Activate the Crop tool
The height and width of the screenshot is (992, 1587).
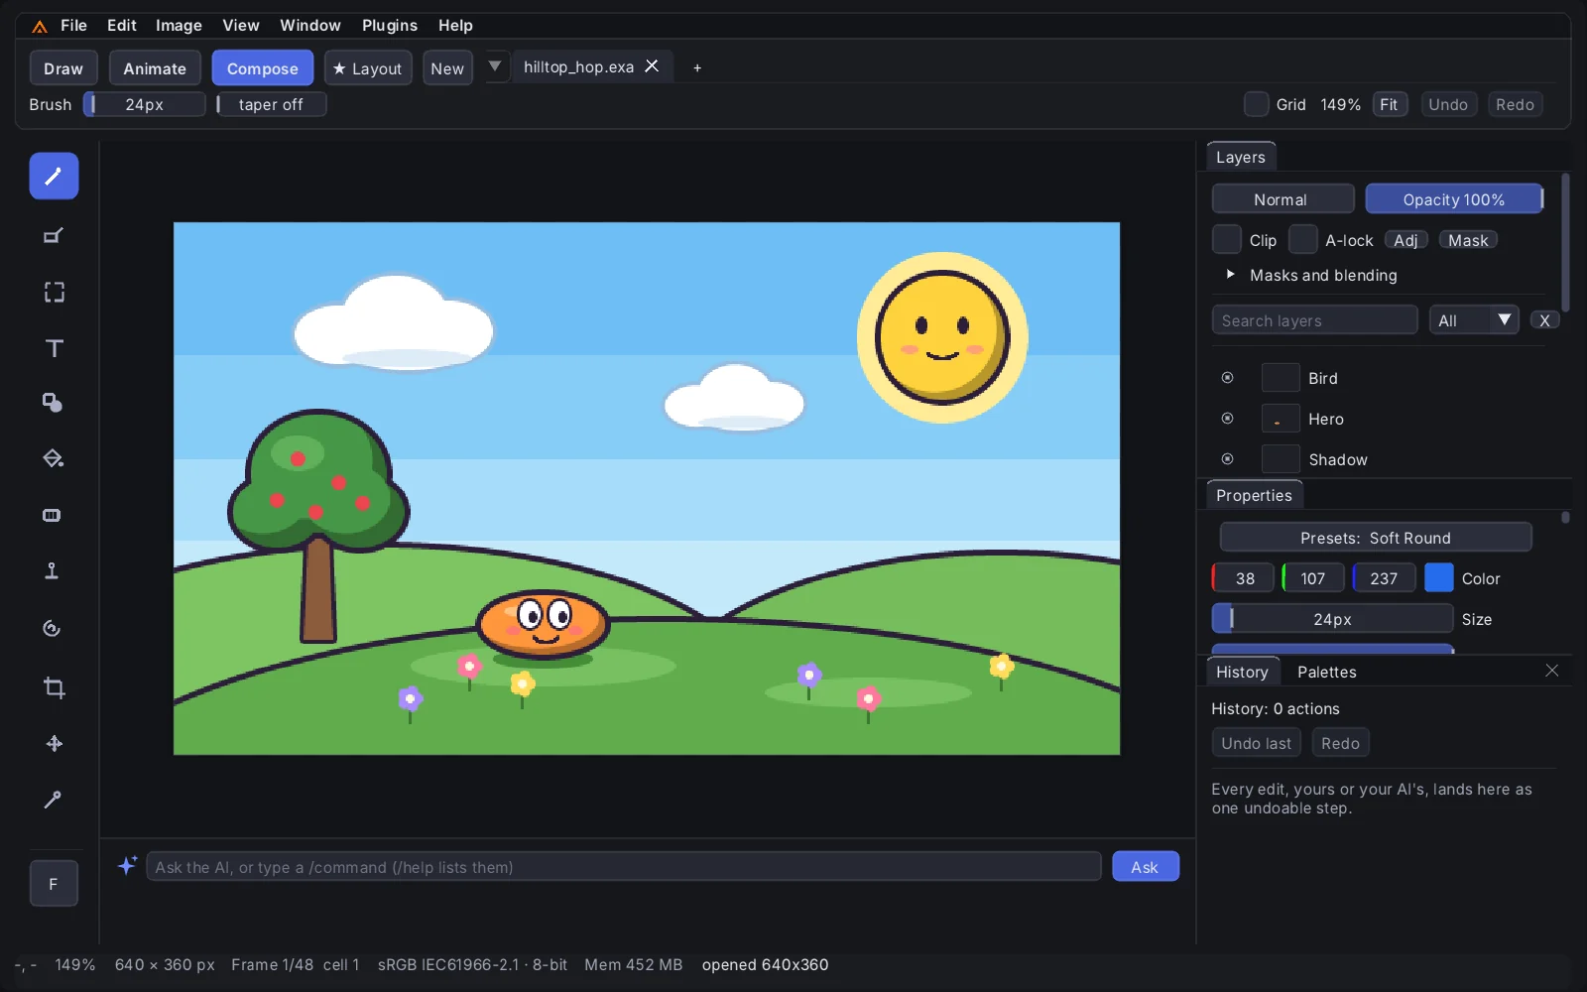tap(54, 687)
